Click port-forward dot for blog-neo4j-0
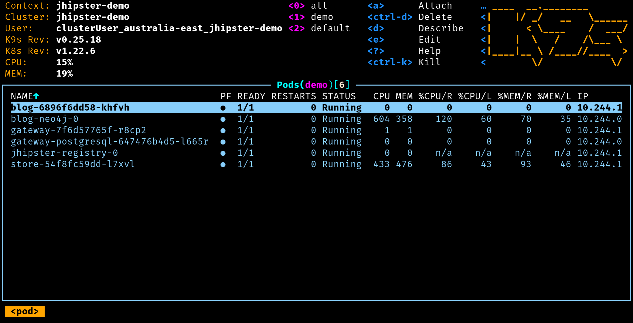This screenshot has height=323, width=633. tap(223, 119)
